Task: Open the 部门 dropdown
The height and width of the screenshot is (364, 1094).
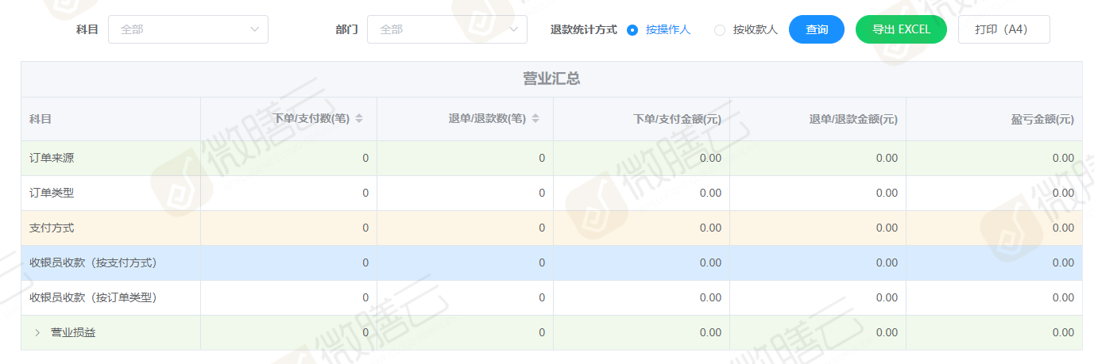Action: point(447,29)
